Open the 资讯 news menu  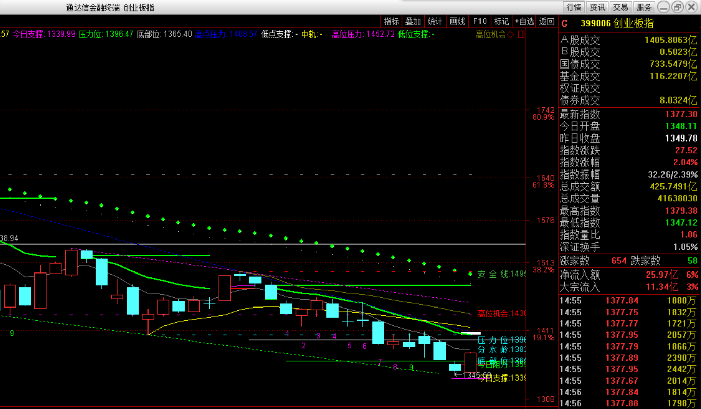point(597,7)
